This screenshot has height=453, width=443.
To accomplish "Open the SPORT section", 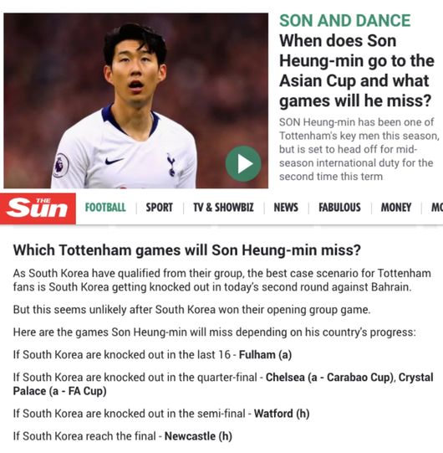I will pos(159,208).
